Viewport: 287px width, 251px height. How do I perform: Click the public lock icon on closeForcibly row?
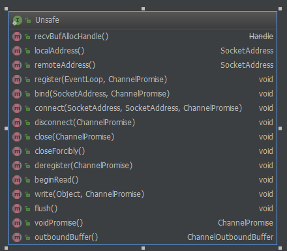(27, 151)
